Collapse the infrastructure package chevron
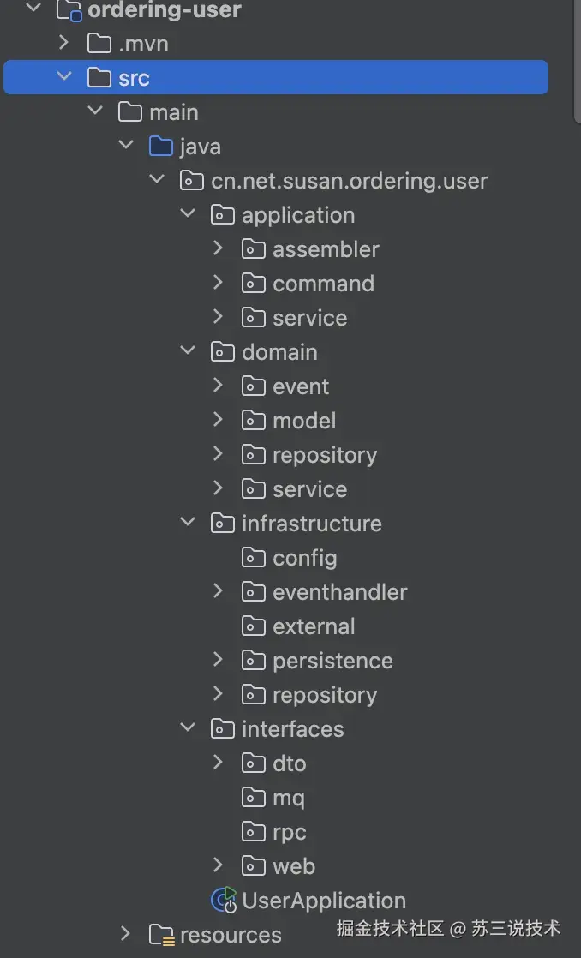This screenshot has width=581, height=958. (x=188, y=523)
